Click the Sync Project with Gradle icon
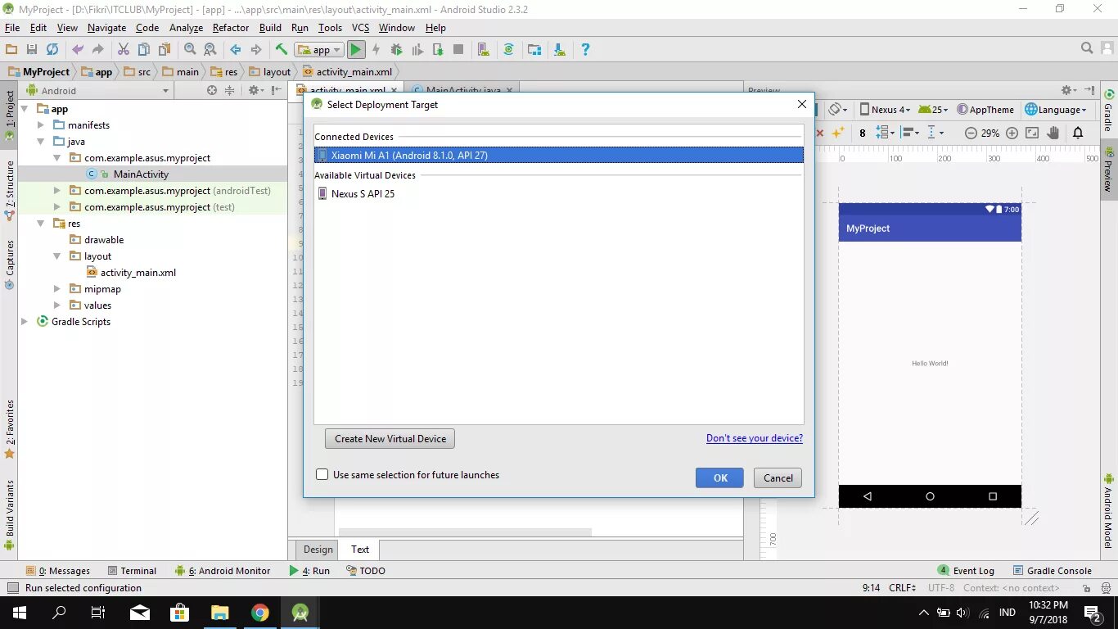 [509, 50]
